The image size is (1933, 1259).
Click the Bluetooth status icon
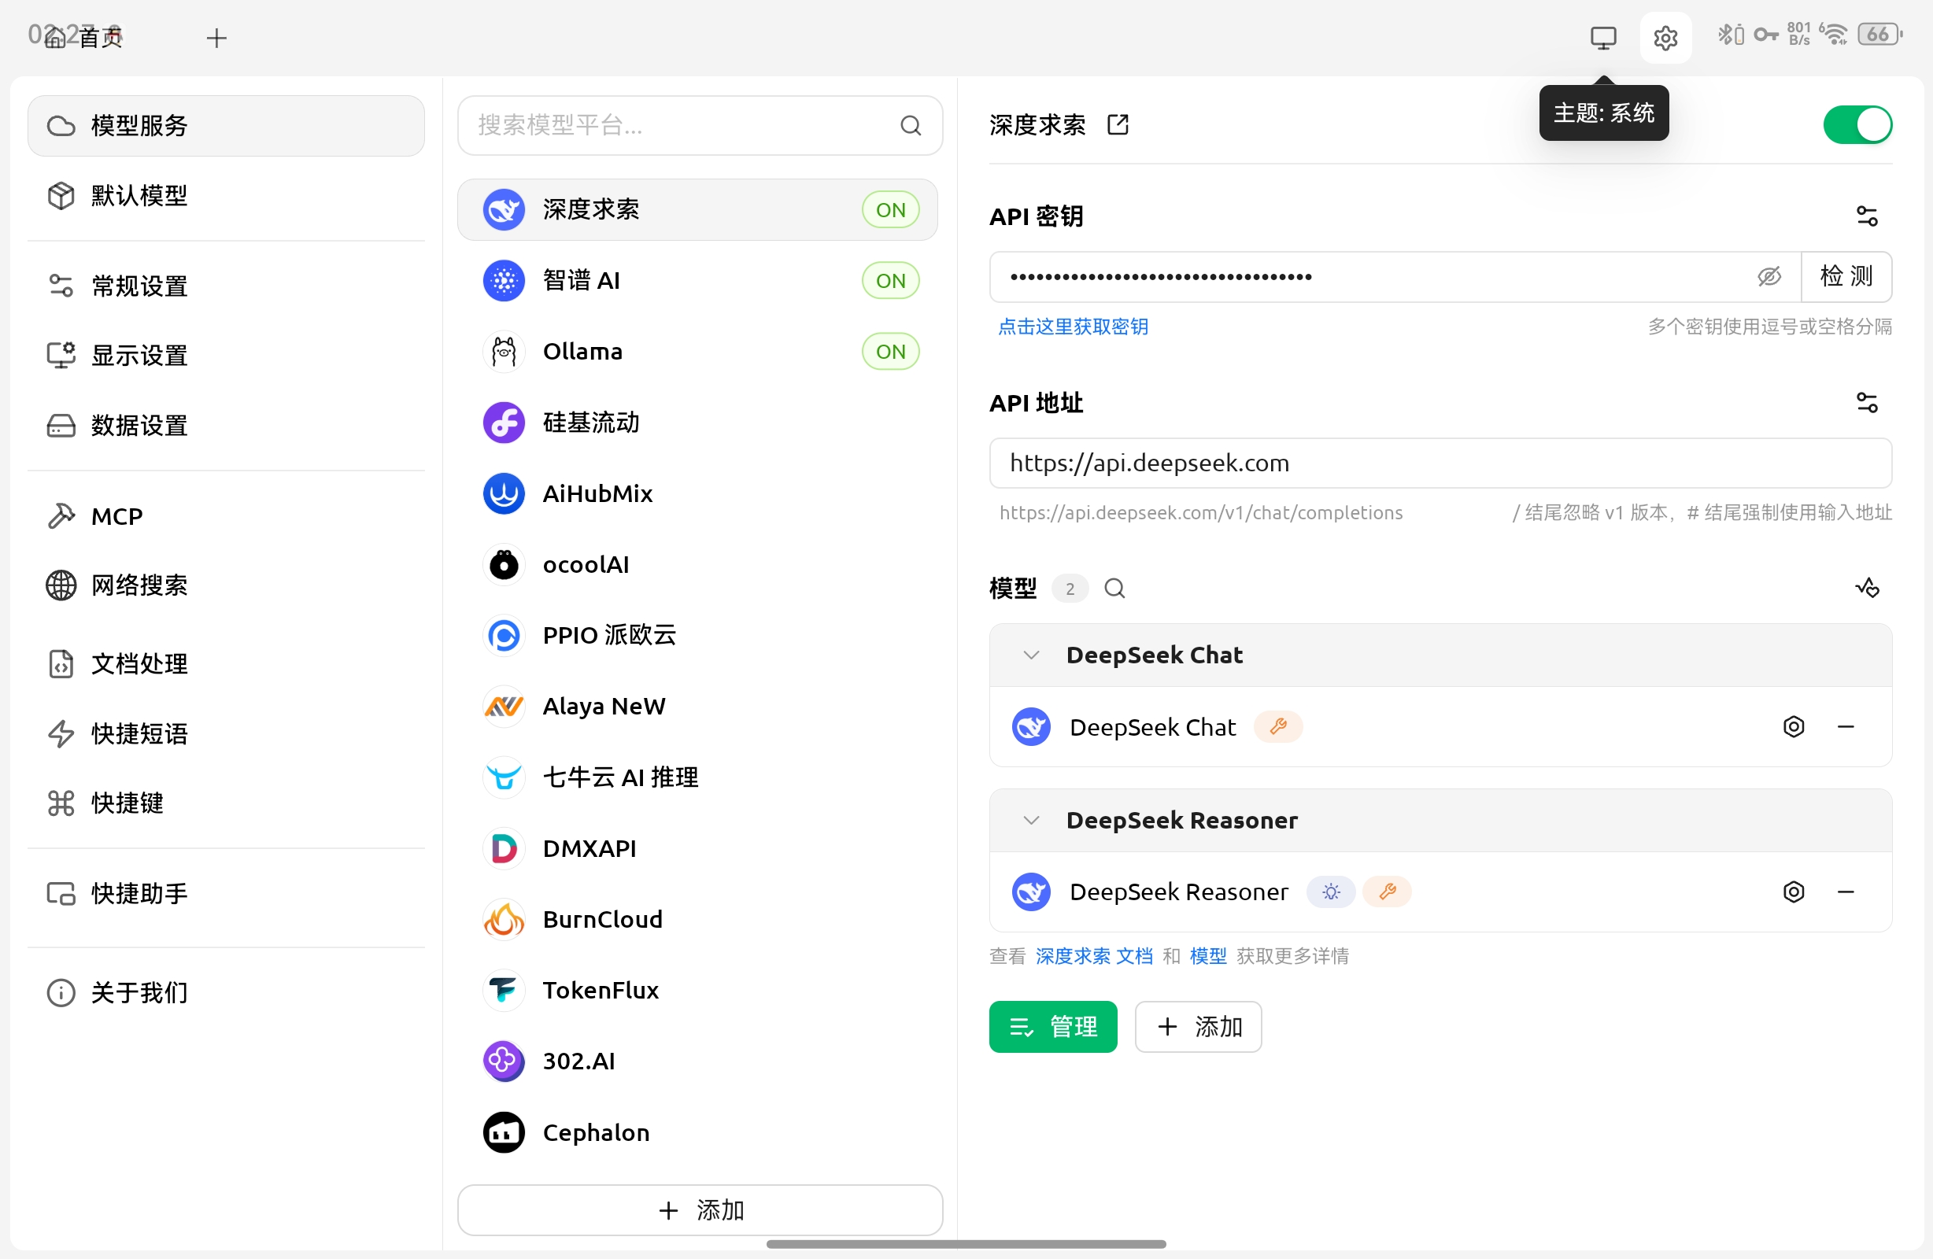click(1730, 34)
